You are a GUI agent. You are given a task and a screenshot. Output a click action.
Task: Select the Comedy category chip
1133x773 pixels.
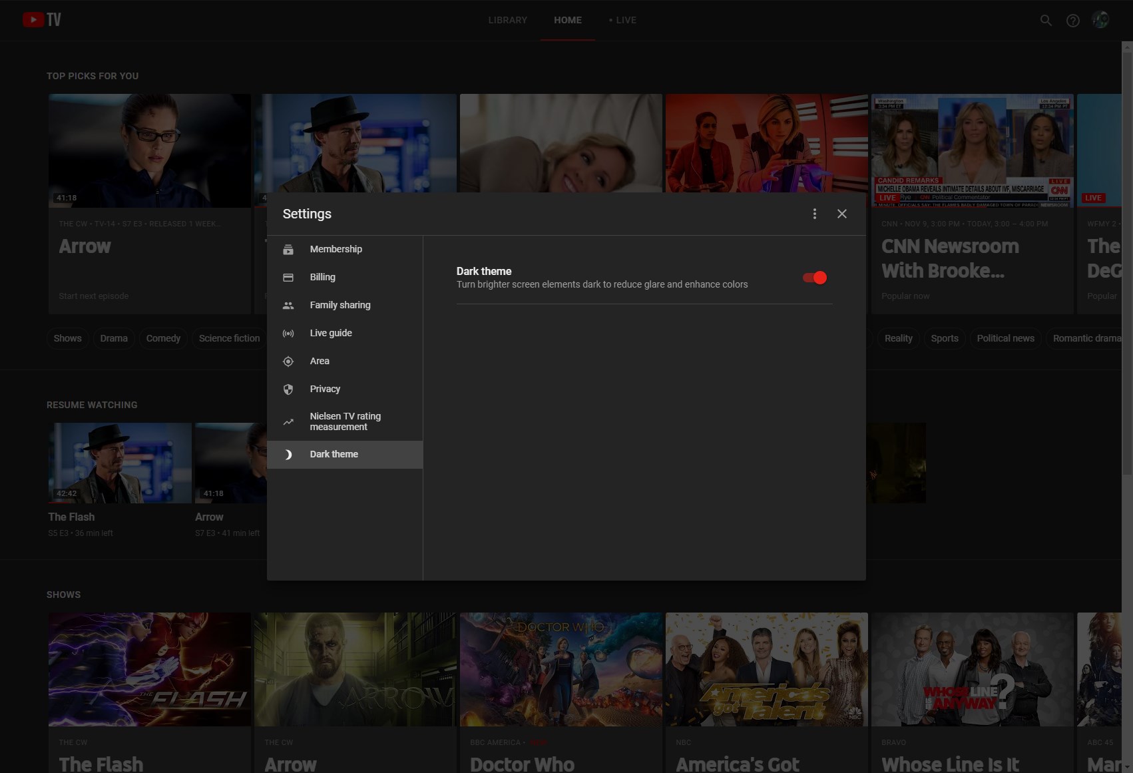click(x=163, y=338)
